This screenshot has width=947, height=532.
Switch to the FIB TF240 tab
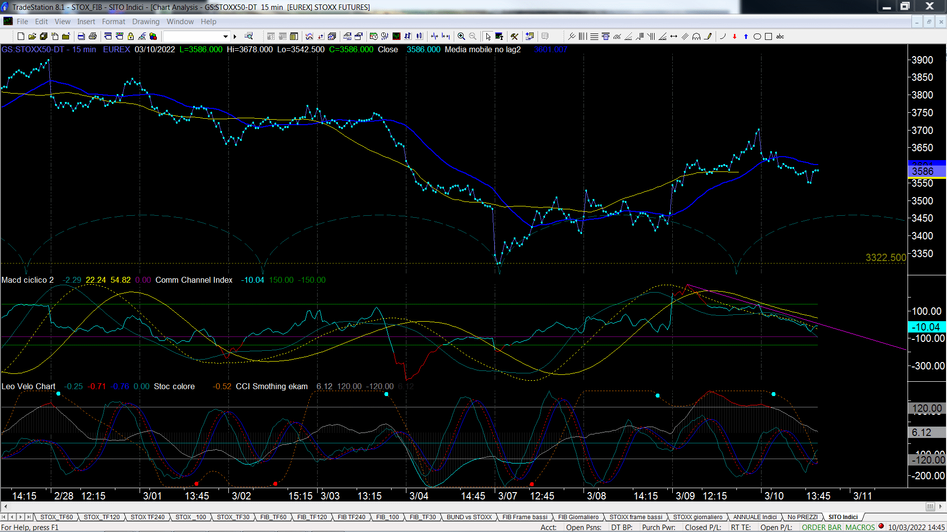(351, 517)
